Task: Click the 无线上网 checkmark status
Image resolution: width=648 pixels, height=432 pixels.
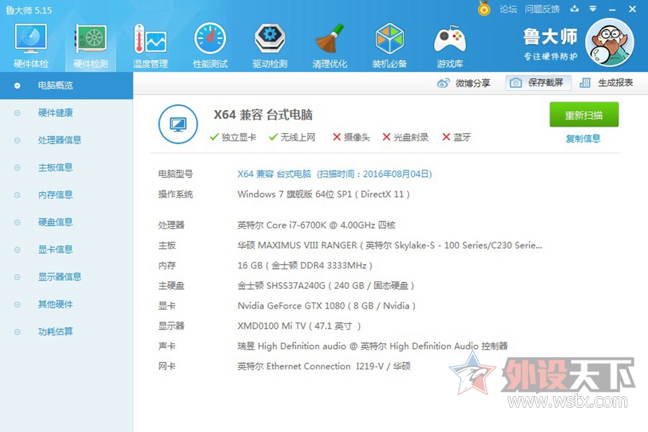Action: [292, 137]
